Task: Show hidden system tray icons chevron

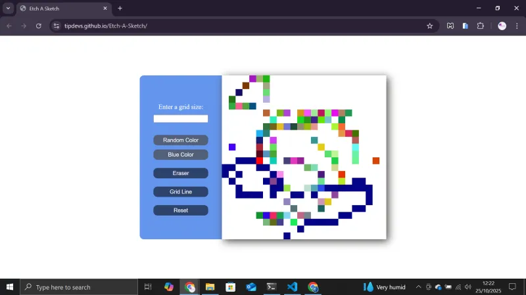Action: pyautogui.click(x=418, y=287)
